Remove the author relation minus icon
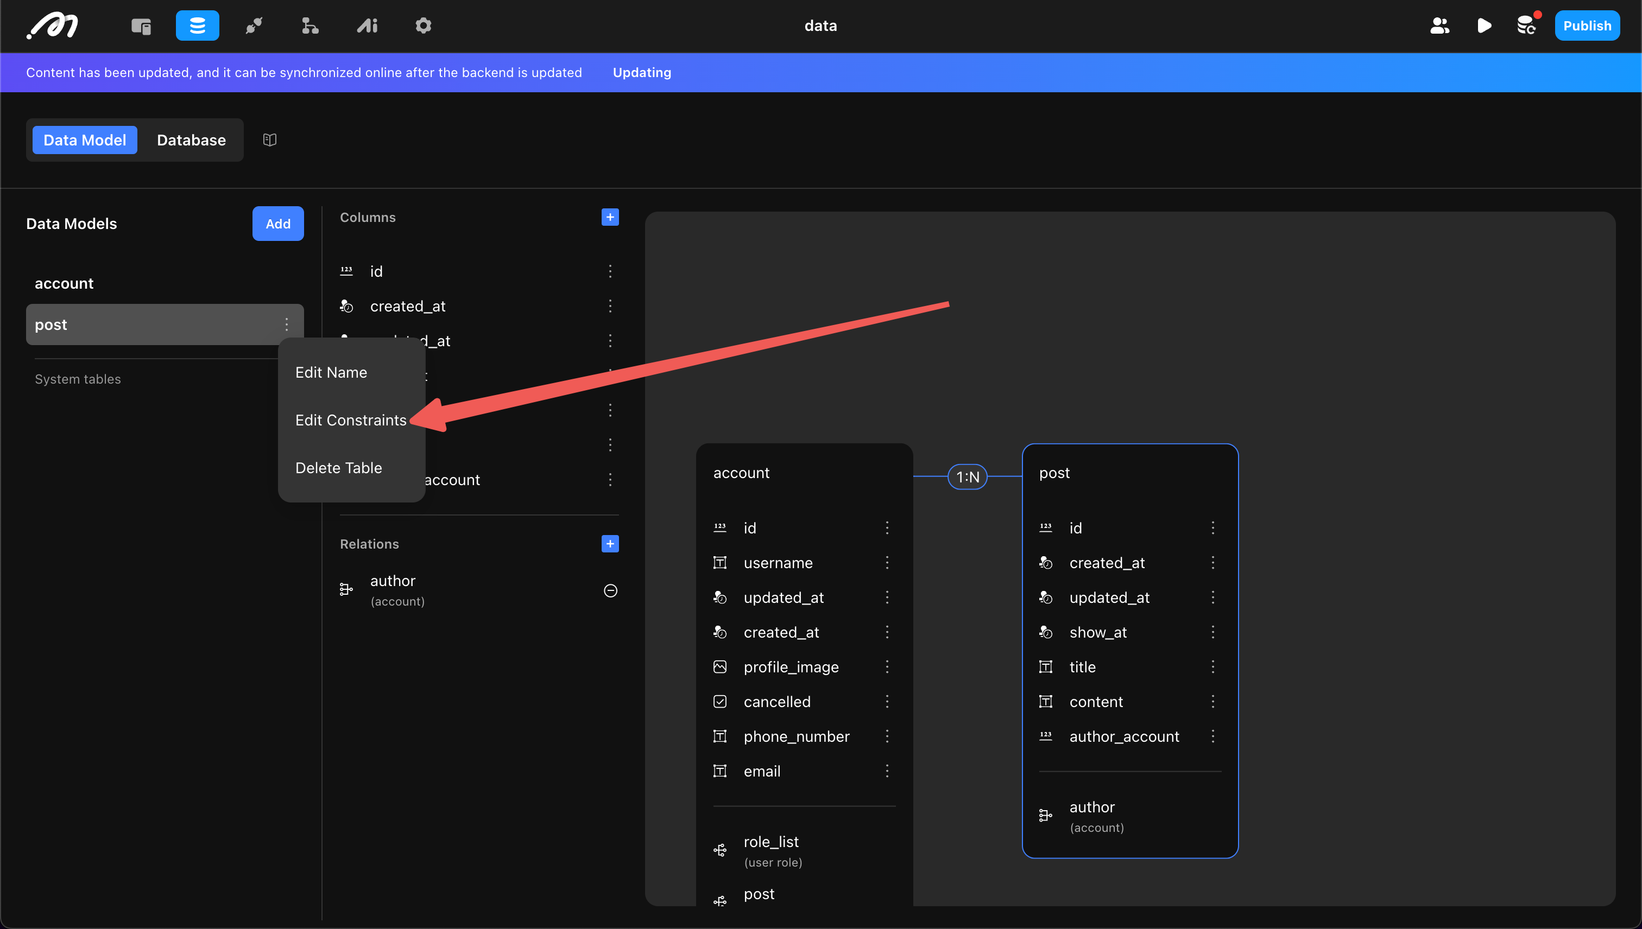This screenshot has width=1642, height=929. point(610,591)
